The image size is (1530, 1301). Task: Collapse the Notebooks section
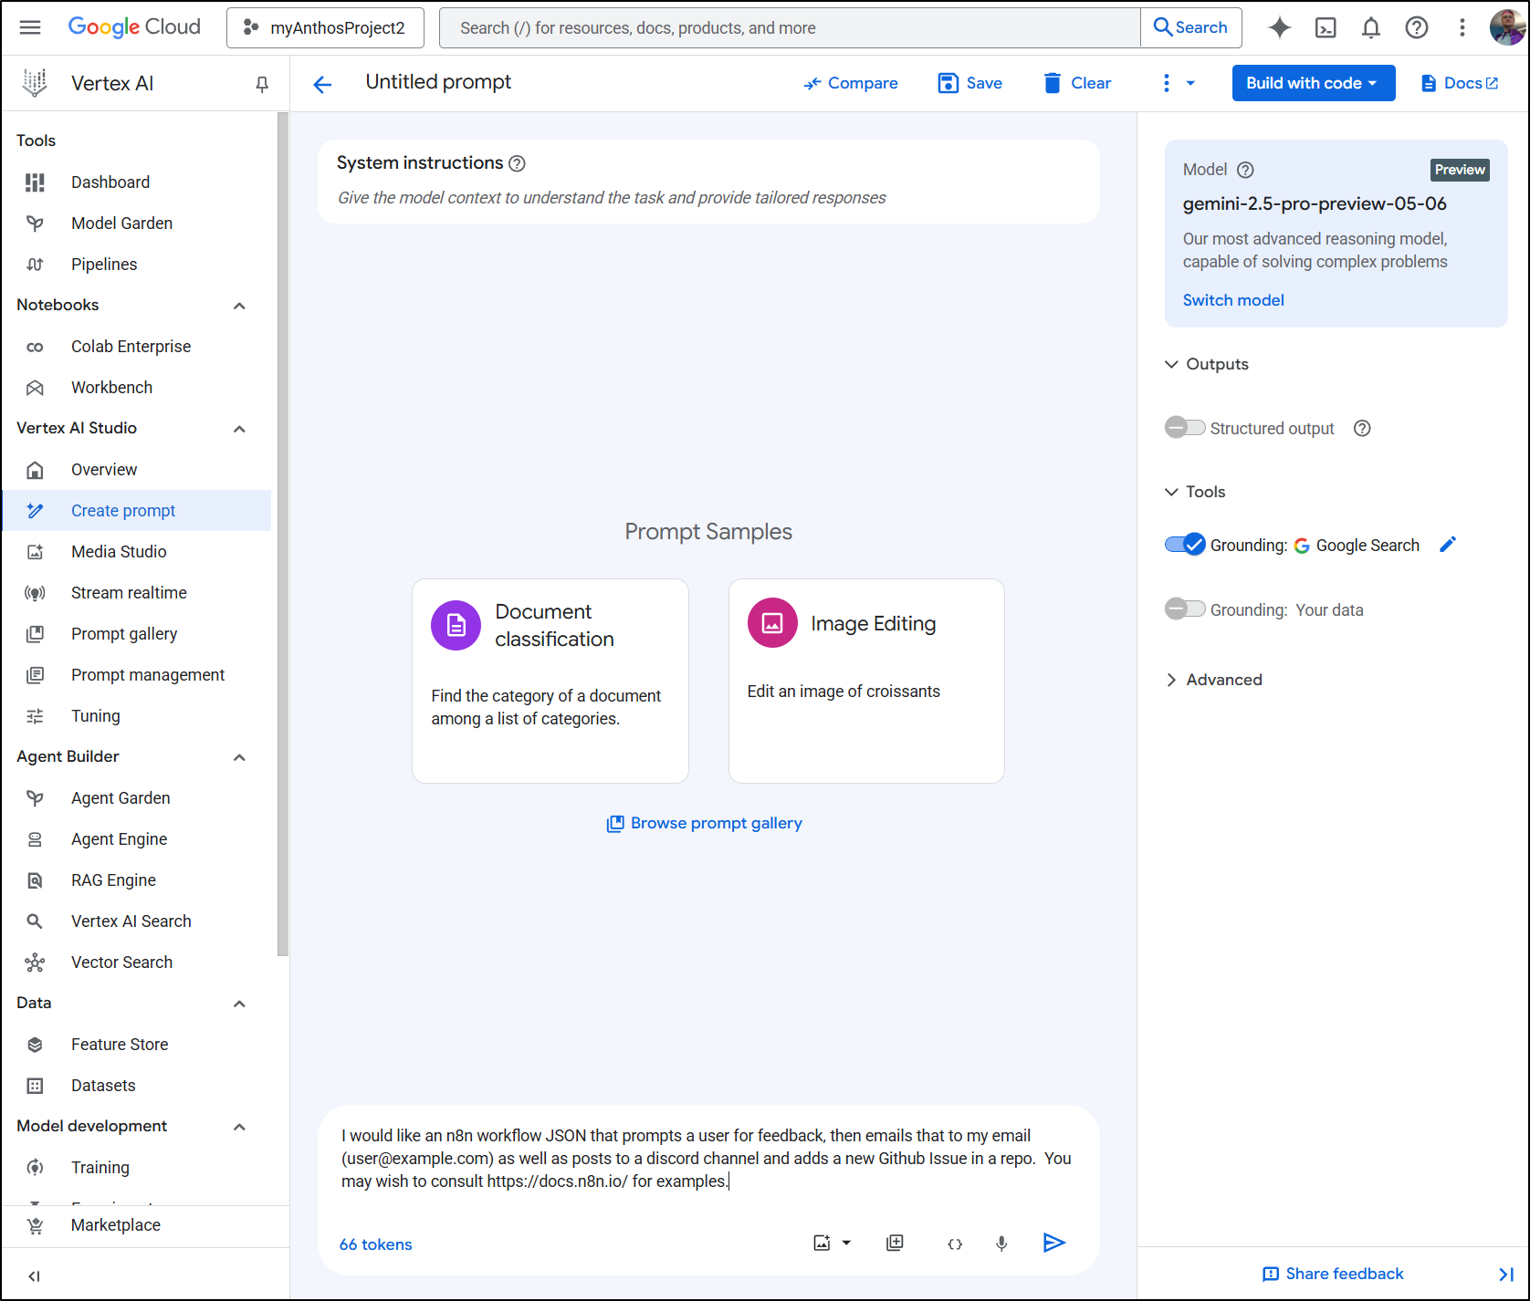239,306
